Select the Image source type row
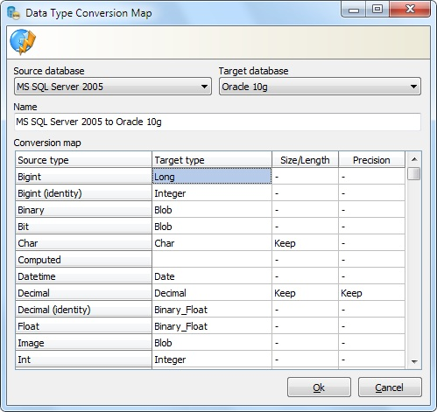Viewport: 437px width, 412px height. coord(84,342)
